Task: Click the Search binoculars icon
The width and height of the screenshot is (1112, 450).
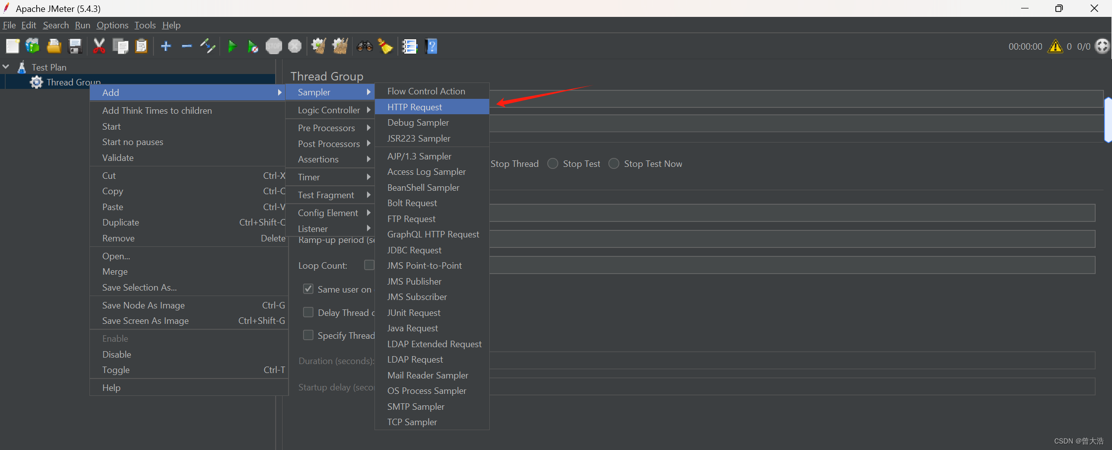Action: point(365,46)
